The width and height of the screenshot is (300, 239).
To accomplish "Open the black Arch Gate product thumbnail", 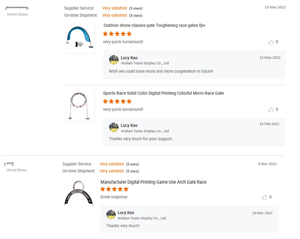I will [x=78, y=193].
